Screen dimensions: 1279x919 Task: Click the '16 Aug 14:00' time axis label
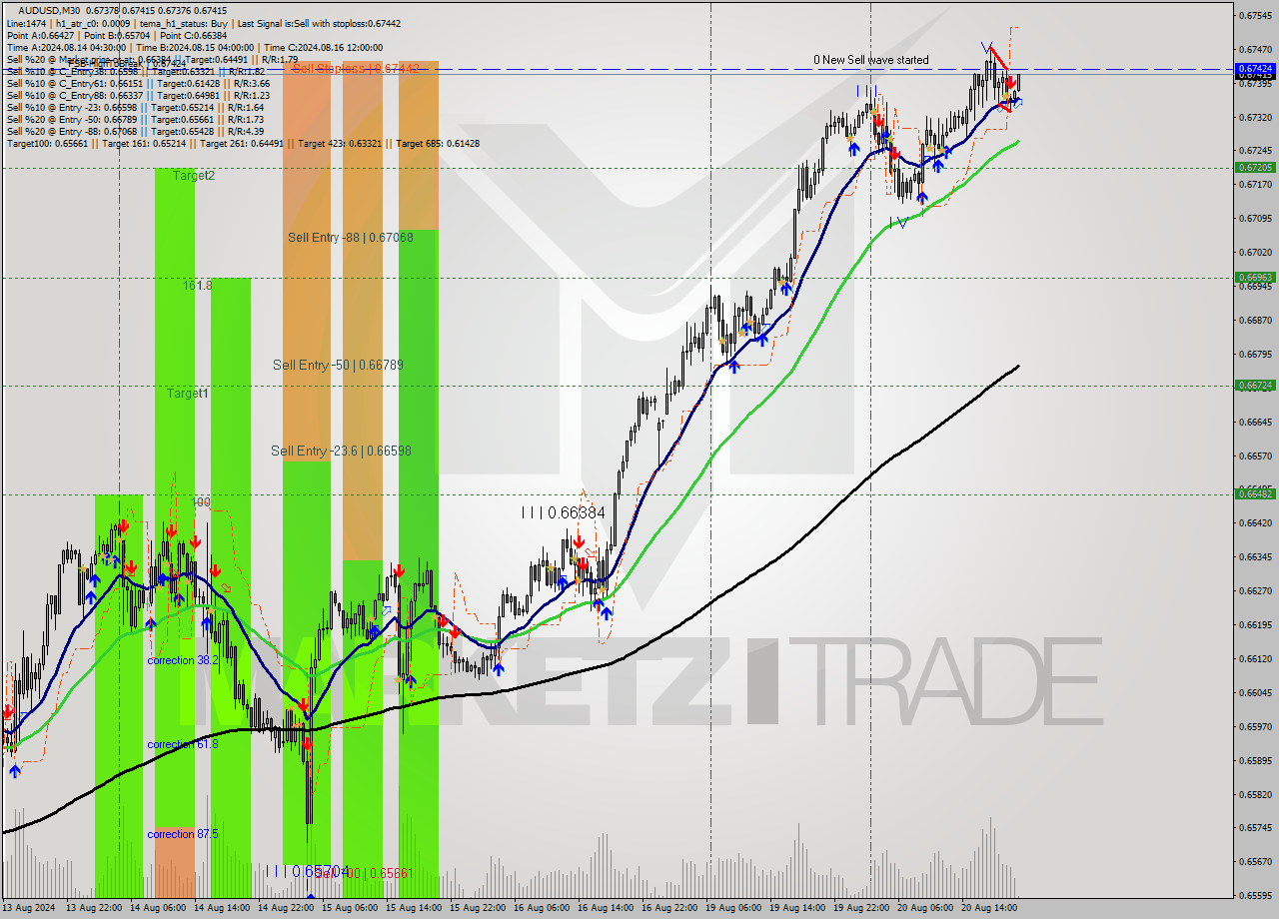[607, 908]
